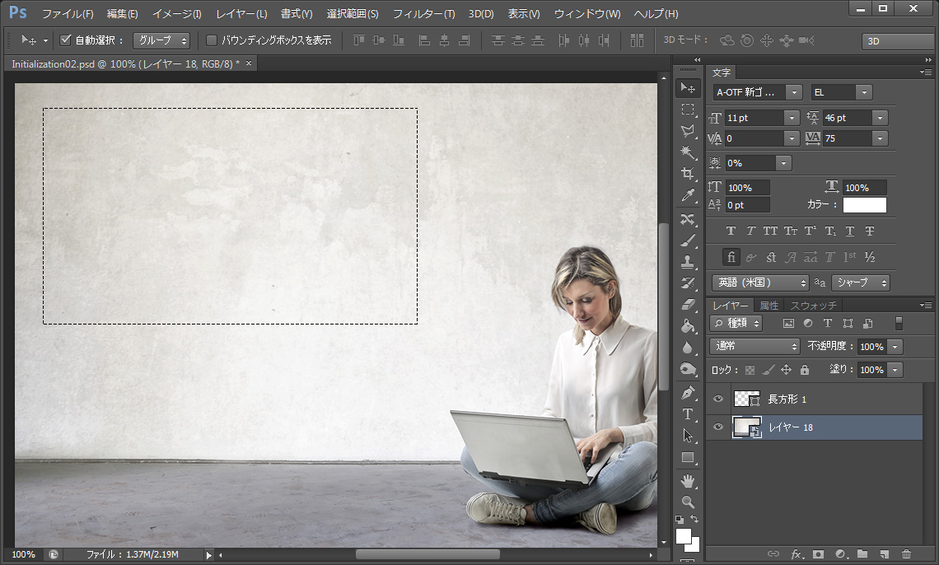Choose the Zoom tool magnifier
This screenshot has height=565, width=939.
coord(688,502)
